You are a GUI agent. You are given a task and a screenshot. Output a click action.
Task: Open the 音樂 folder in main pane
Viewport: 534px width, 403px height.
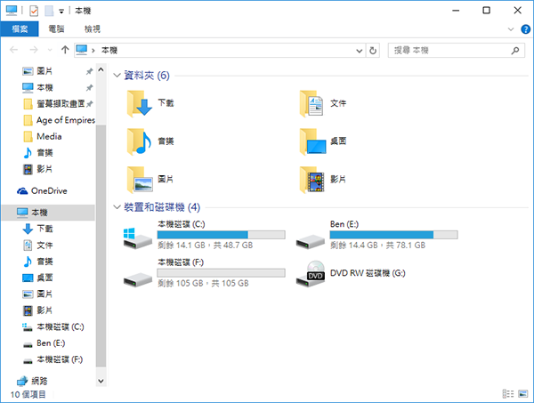pos(150,141)
